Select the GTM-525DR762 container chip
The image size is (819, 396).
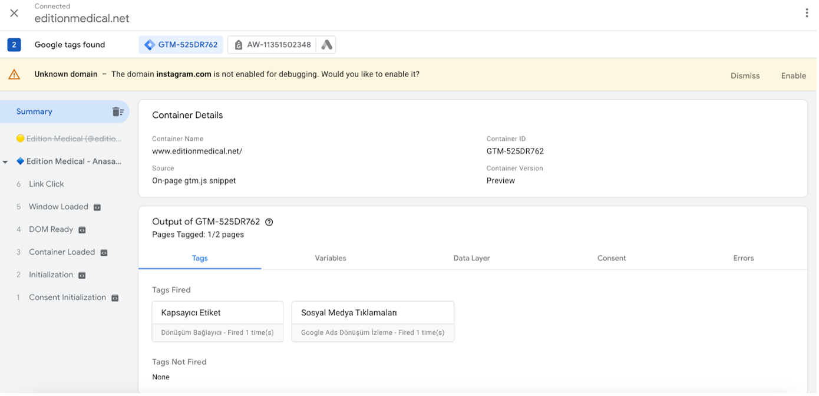coord(181,45)
